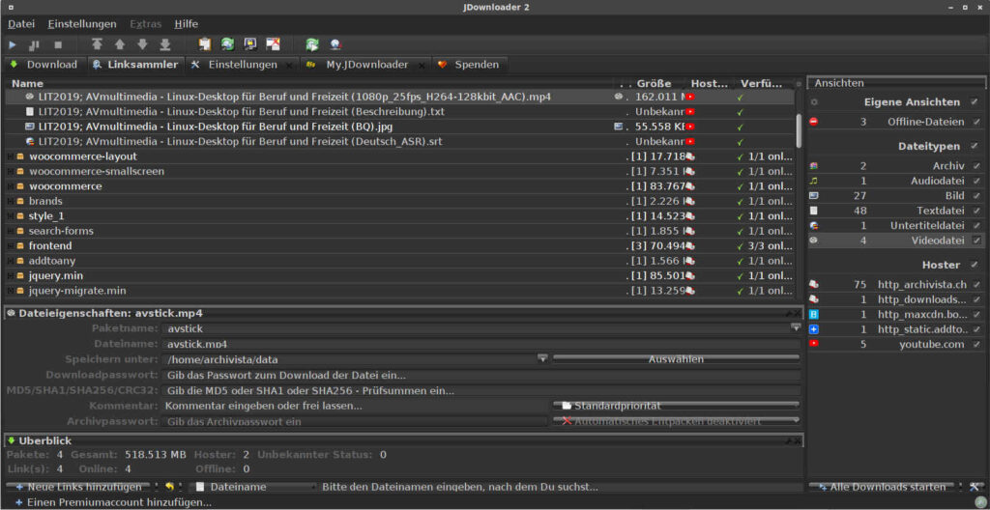Image resolution: width=990 pixels, height=510 pixels.
Task: Click Einen Premiumaccount hinzufügen link
Action: [114, 502]
